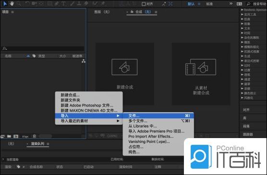Select the Eraser tool
The image size is (267, 175).
86,3
